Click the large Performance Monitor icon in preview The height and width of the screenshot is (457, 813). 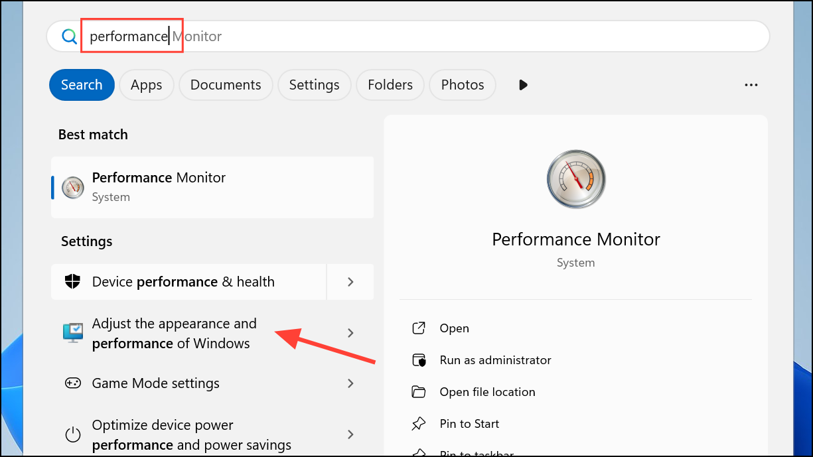576,179
